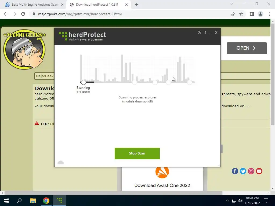This screenshot has height=206, width=275.
Task: Show hidden system tray icons
Action: tap(227, 201)
